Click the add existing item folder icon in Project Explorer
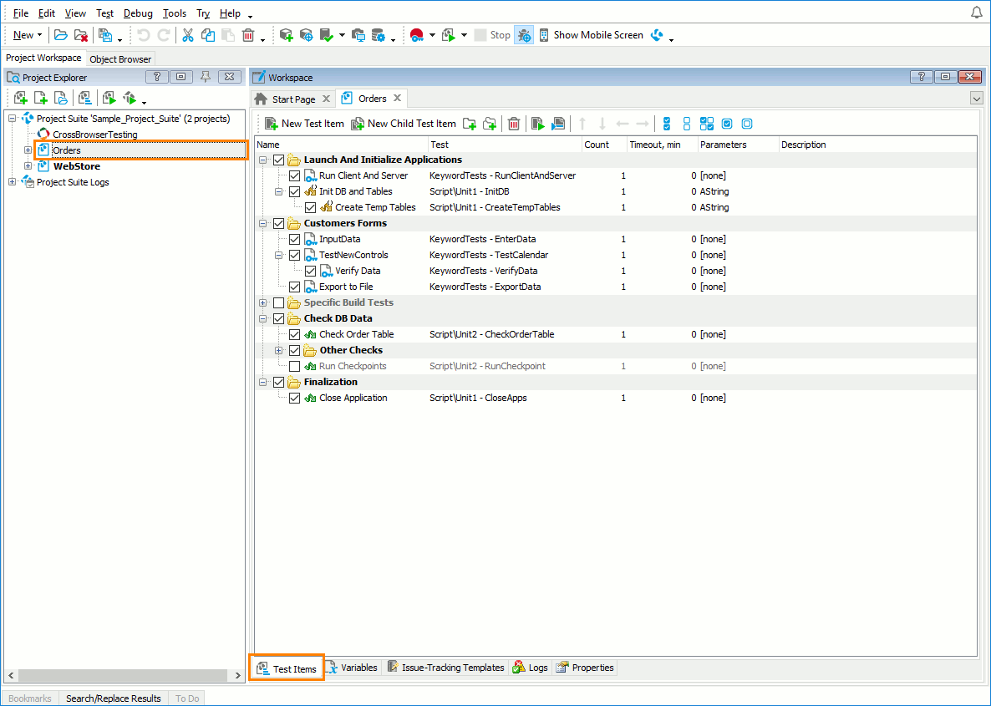The width and height of the screenshot is (991, 706). click(x=61, y=98)
